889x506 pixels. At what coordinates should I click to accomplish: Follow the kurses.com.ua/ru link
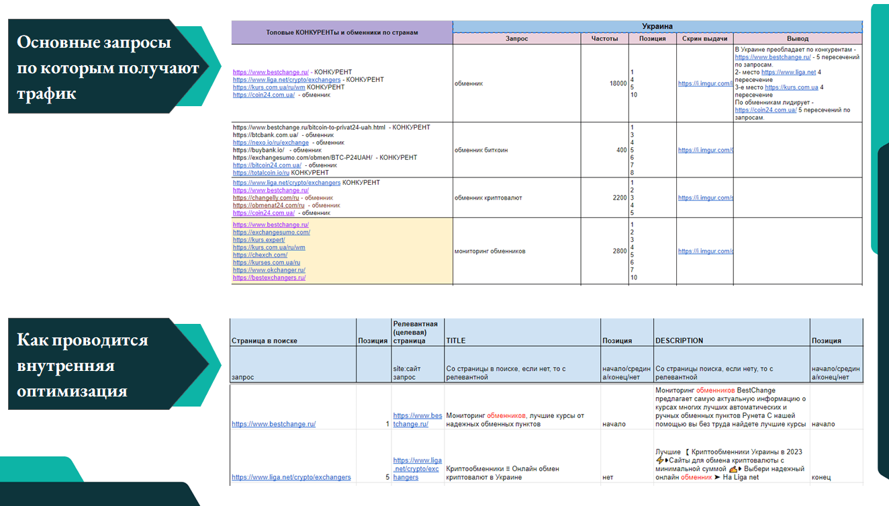[267, 263]
